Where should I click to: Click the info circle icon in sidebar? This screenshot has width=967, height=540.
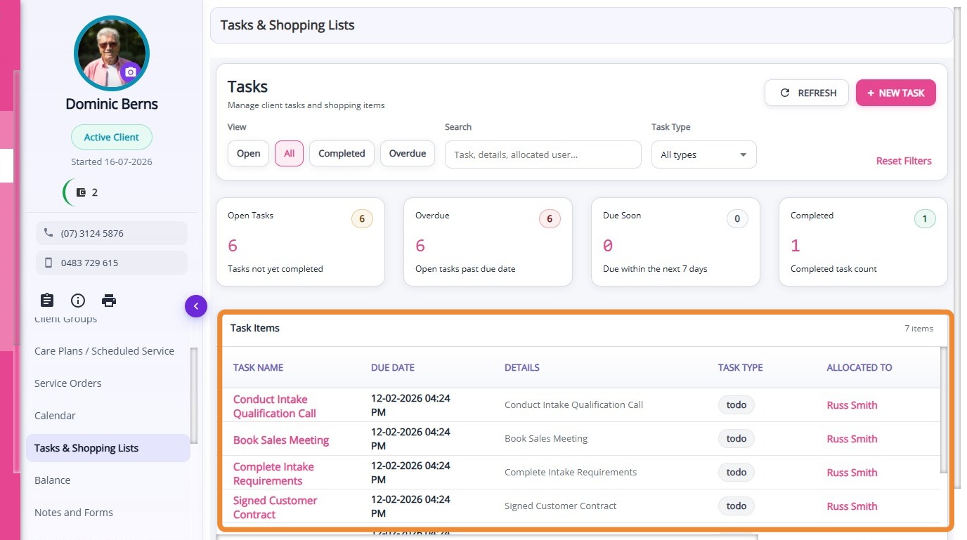tap(78, 301)
